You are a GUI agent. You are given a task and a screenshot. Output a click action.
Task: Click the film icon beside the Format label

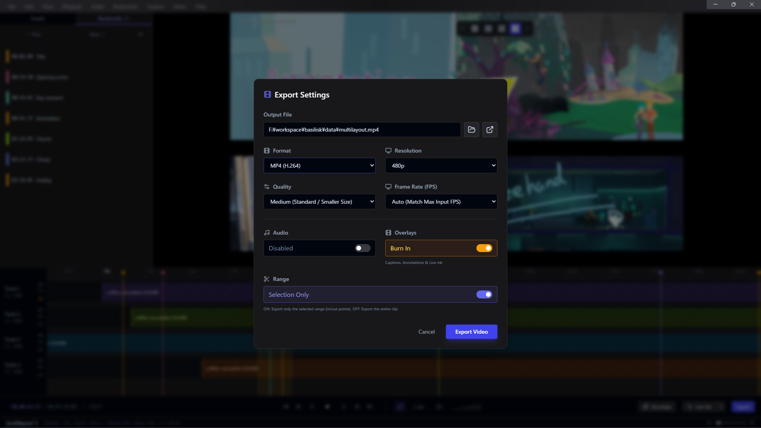(267, 151)
